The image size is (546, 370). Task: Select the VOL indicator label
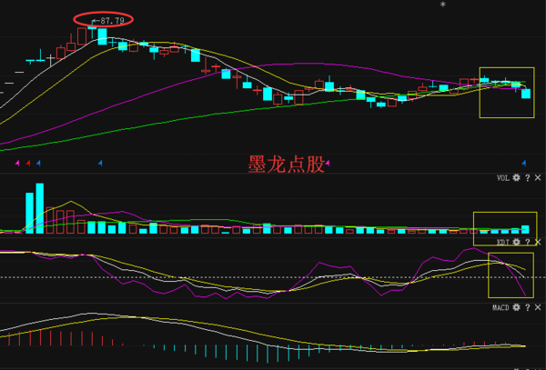pos(501,178)
